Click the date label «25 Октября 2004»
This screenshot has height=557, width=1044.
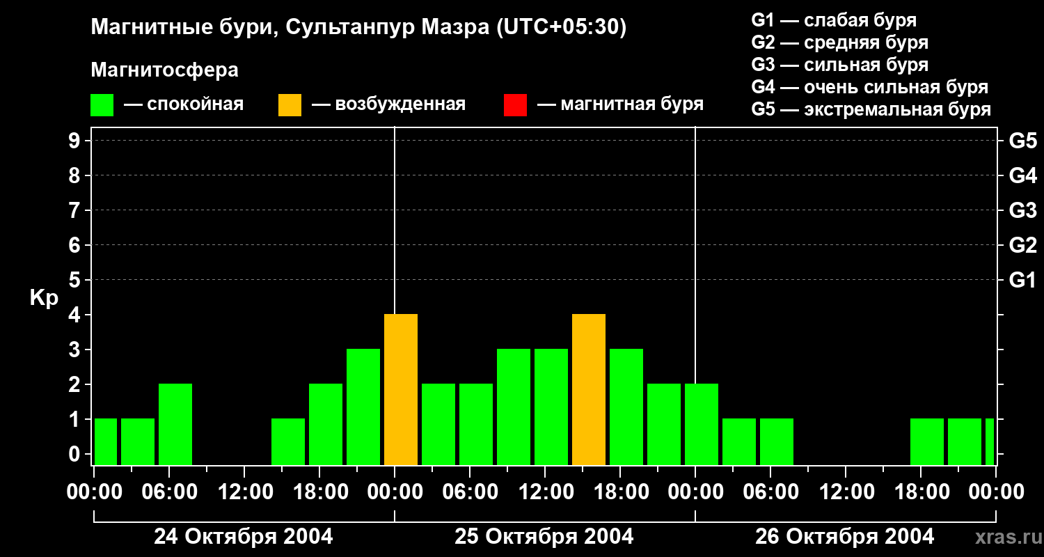point(544,537)
